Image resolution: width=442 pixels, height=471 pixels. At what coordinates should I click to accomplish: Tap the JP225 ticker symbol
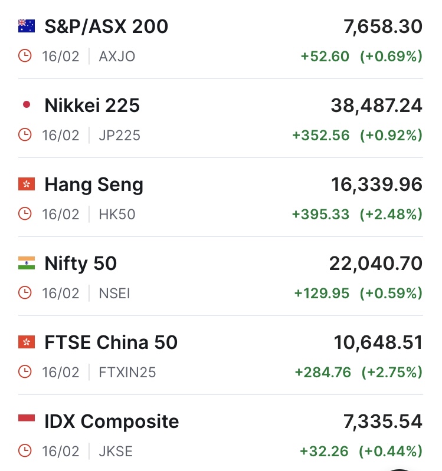[x=120, y=136]
